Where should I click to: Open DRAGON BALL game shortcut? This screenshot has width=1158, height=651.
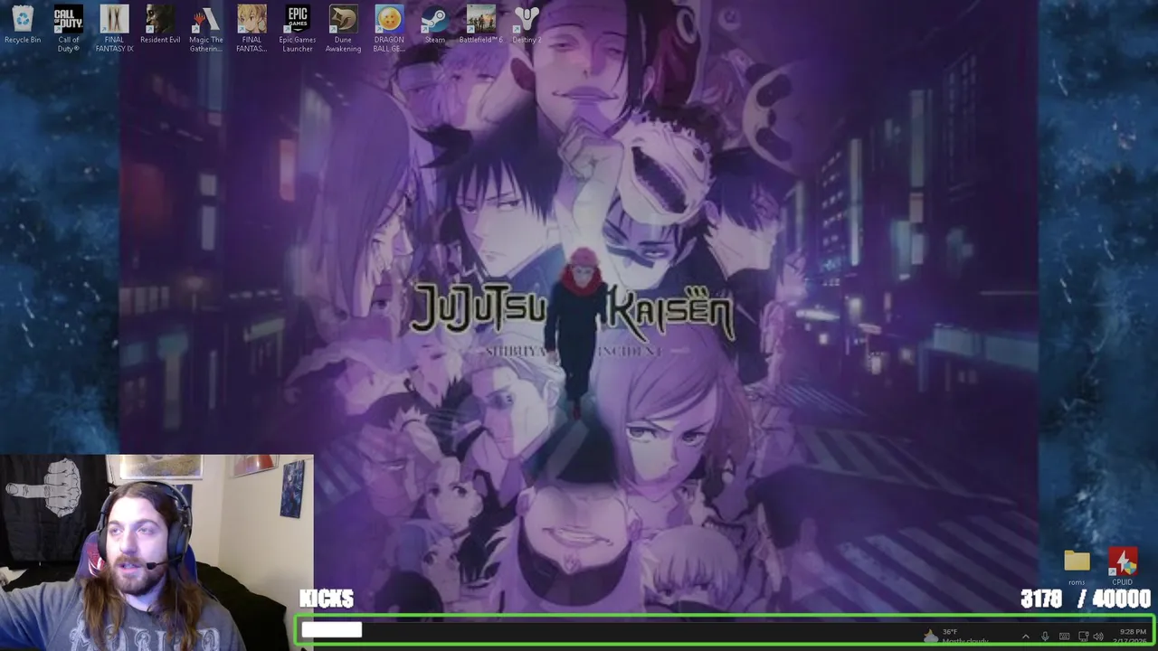(389, 29)
